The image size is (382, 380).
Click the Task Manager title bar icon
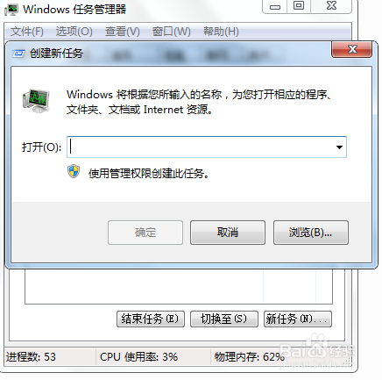coord(11,10)
